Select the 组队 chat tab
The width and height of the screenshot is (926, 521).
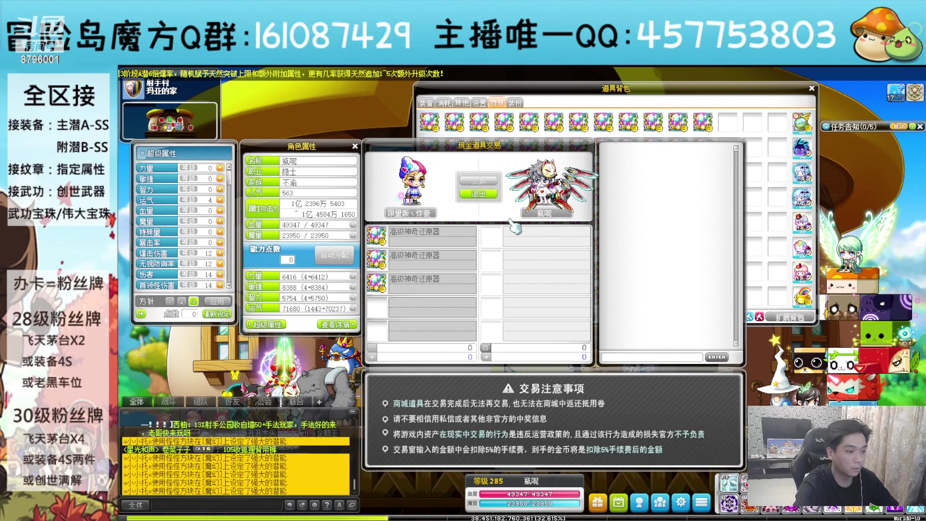(x=200, y=401)
